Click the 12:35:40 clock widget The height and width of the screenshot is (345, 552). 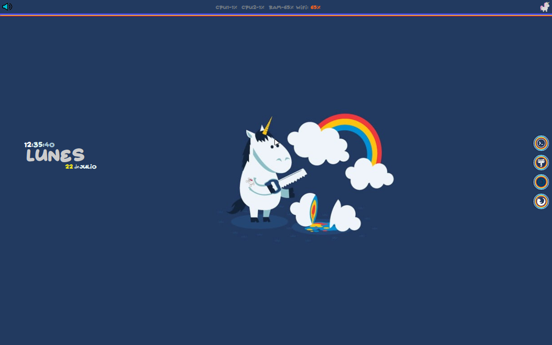39,145
